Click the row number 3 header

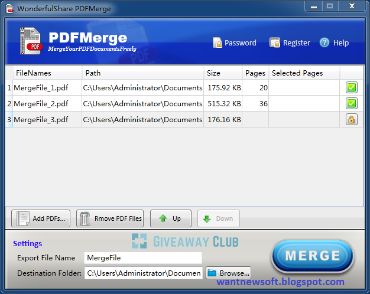(x=9, y=119)
